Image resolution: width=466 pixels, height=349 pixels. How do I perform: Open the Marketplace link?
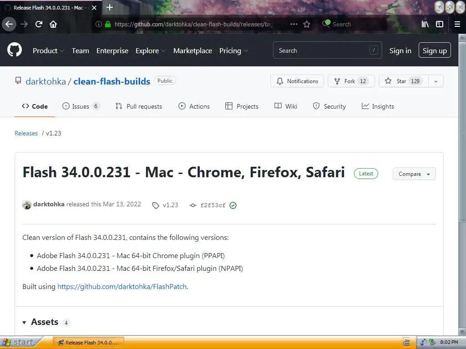point(192,51)
